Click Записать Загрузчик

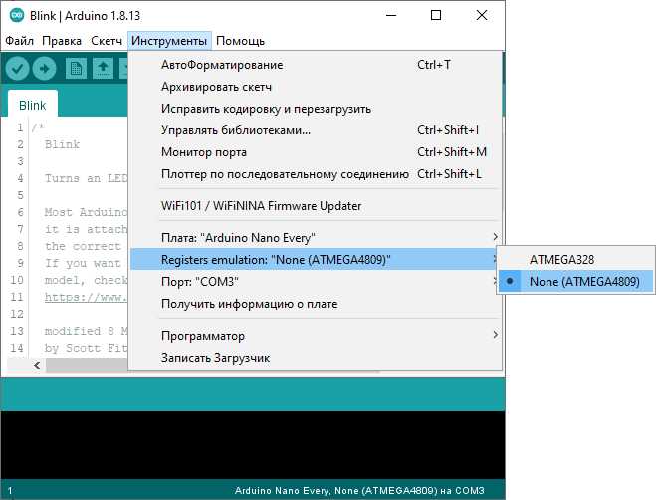point(315,358)
